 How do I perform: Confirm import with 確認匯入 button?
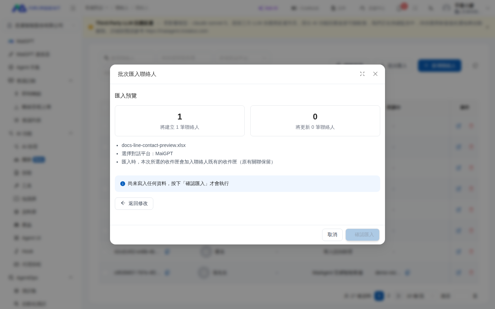point(362,235)
